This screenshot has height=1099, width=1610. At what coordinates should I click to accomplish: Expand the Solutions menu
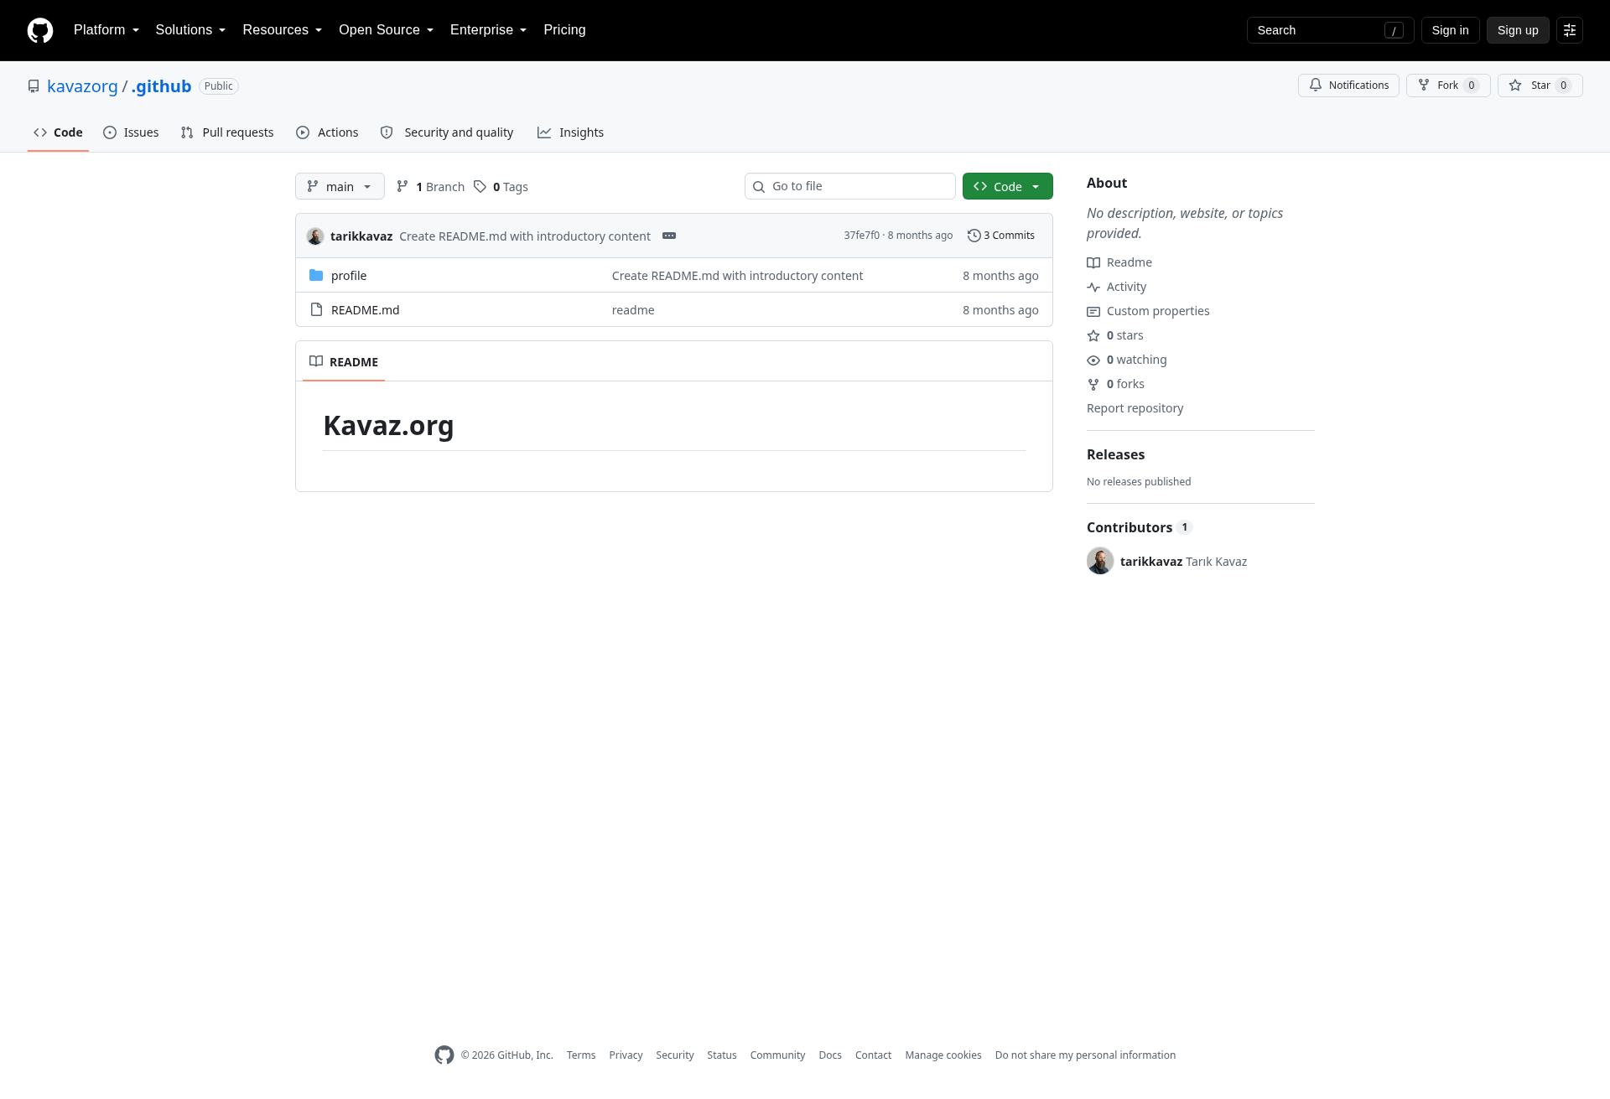pos(190,30)
